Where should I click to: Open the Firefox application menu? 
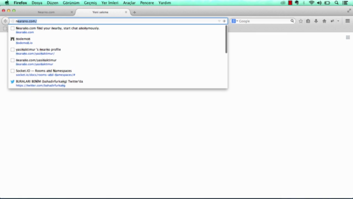tap(20, 3)
